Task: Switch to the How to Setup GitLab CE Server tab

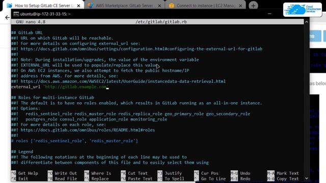Action: coord(43,6)
